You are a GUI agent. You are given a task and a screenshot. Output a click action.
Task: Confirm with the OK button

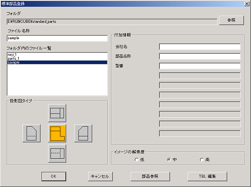pos(54,177)
